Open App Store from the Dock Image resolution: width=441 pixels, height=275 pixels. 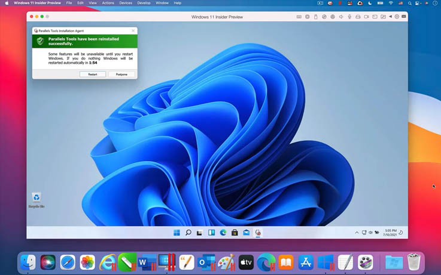[x=306, y=262]
